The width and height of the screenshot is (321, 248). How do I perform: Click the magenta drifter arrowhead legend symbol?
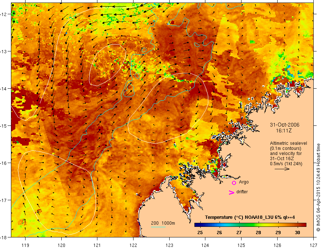(231, 192)
